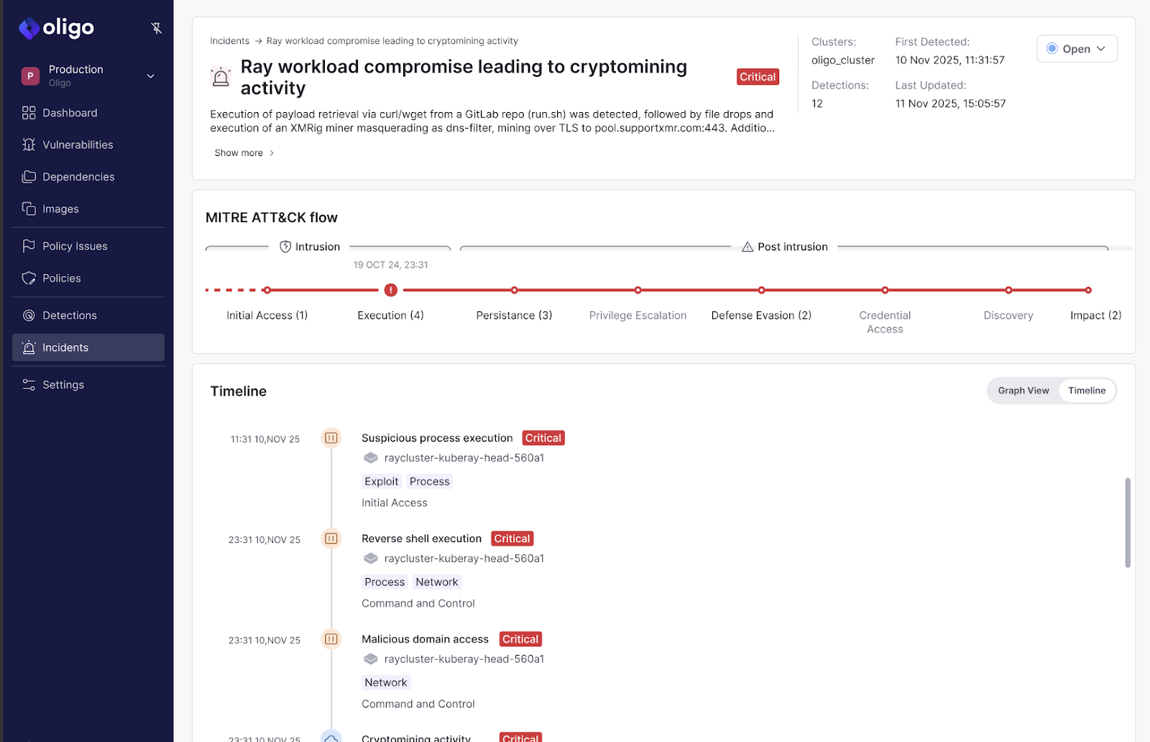The width and height of the screenshot is (1150, 742).
Task: Click Network tag under Reverse shell execution
Action: pos(436,582)
